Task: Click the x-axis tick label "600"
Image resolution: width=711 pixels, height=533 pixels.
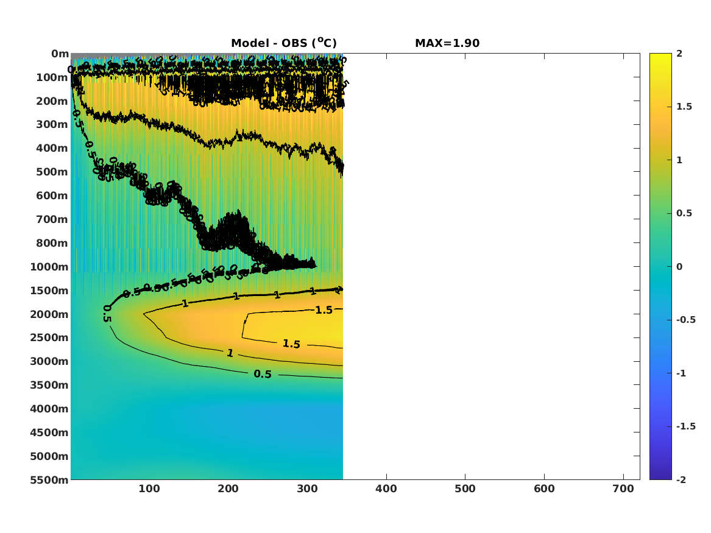Action: point(544,489)
